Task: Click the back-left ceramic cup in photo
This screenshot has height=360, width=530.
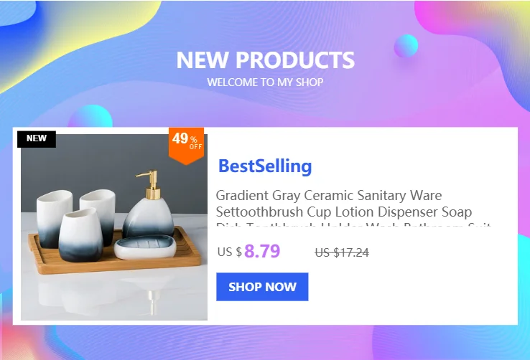Action: 54,216
